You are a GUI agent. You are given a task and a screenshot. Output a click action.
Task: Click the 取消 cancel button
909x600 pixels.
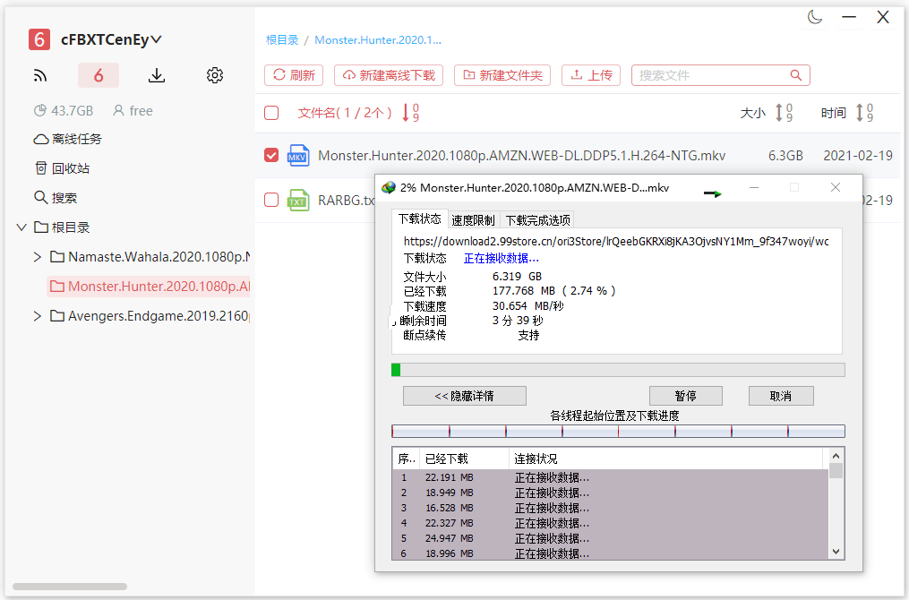point(781,396)
